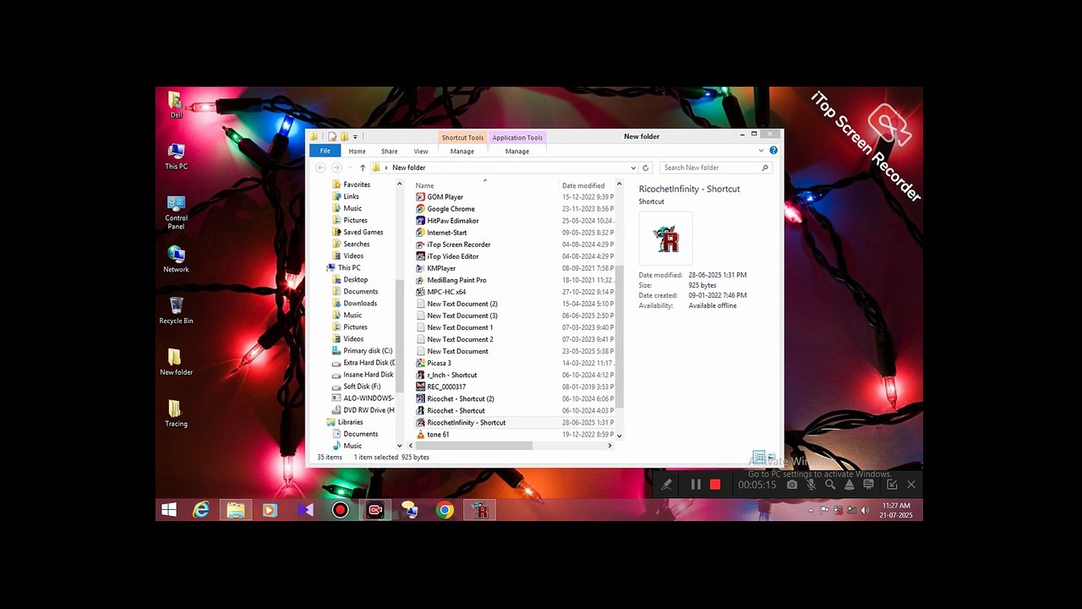Open Windows Start button

click(169, 510)
